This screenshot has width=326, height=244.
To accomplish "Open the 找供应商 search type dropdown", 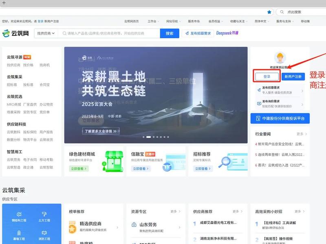I will click(46, 33).
